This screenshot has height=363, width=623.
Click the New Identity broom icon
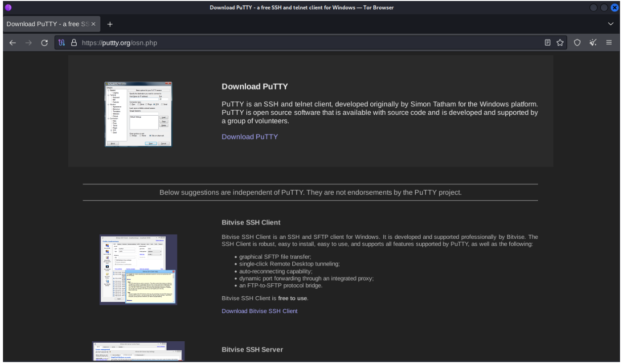tap(593, 43)
